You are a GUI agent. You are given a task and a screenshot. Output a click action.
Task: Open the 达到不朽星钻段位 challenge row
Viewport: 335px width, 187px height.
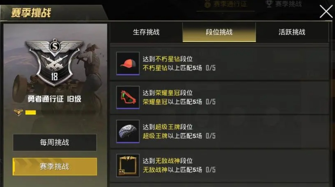(x=219, y=64)
